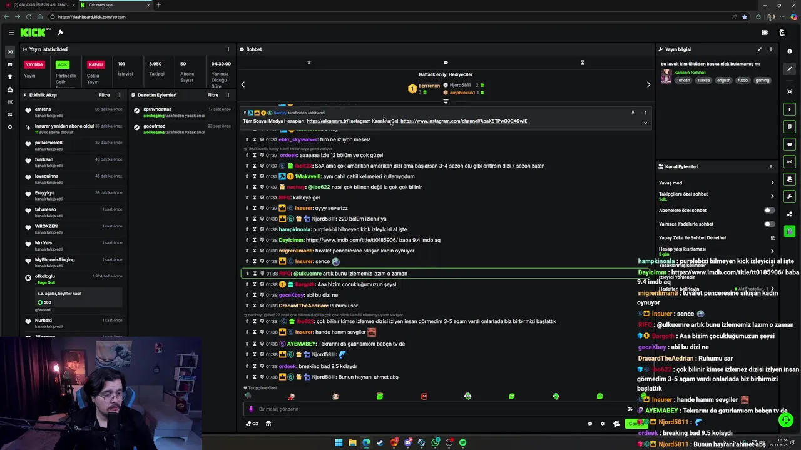801x450 pixels.
Task: Select the hourglass tab above leaderboard
Action: [582, 62]
